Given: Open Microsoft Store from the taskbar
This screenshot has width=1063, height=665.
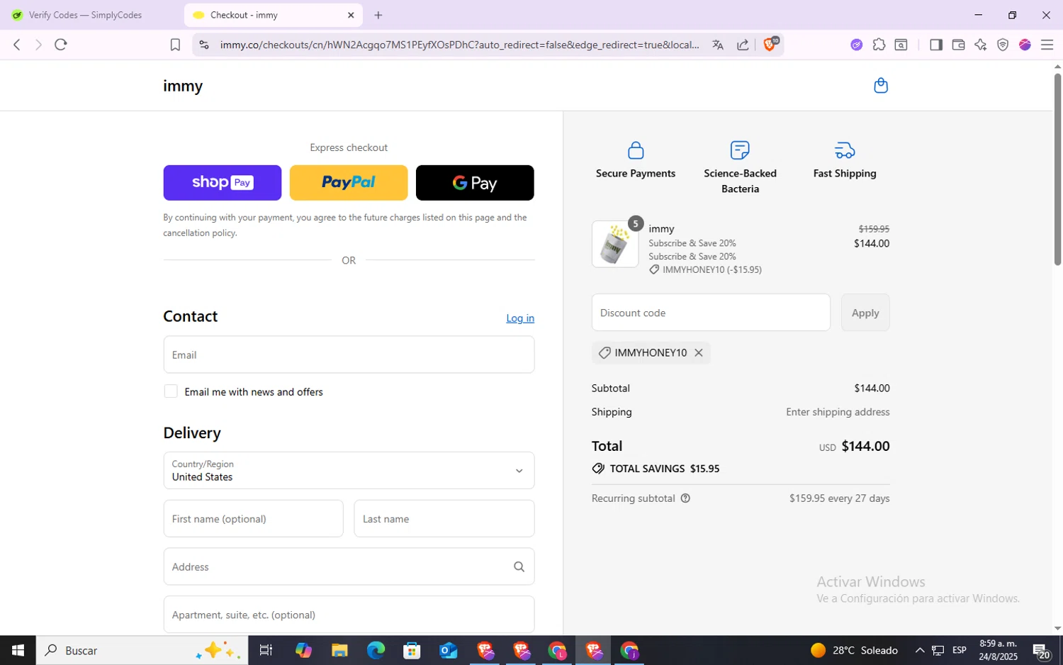Looking at the screenshot, I should coord(412,650).
